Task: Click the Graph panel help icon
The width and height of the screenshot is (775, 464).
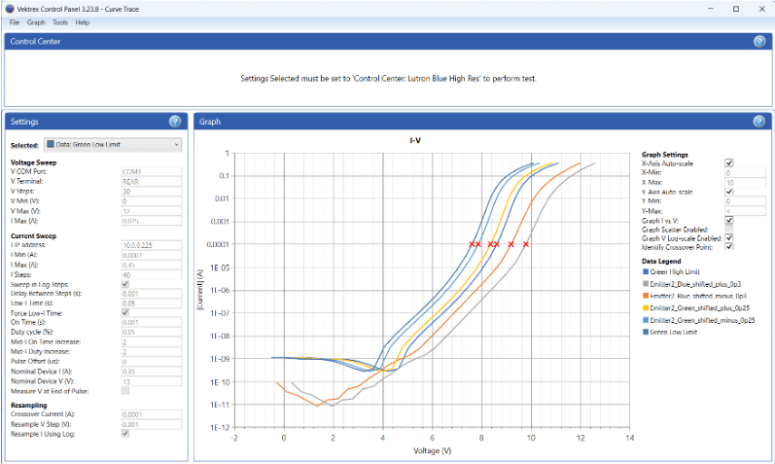Action: tap(759, 122)
